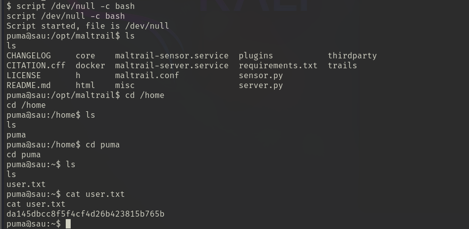This screenshot has height=229, width=469.
Task: Click requirements.txt in the listing
Action: coord(278,65)
